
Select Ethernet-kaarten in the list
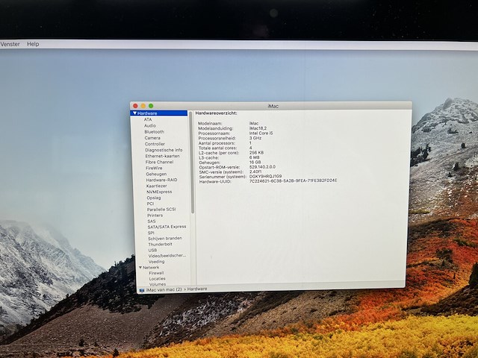(x=162, y=156)
